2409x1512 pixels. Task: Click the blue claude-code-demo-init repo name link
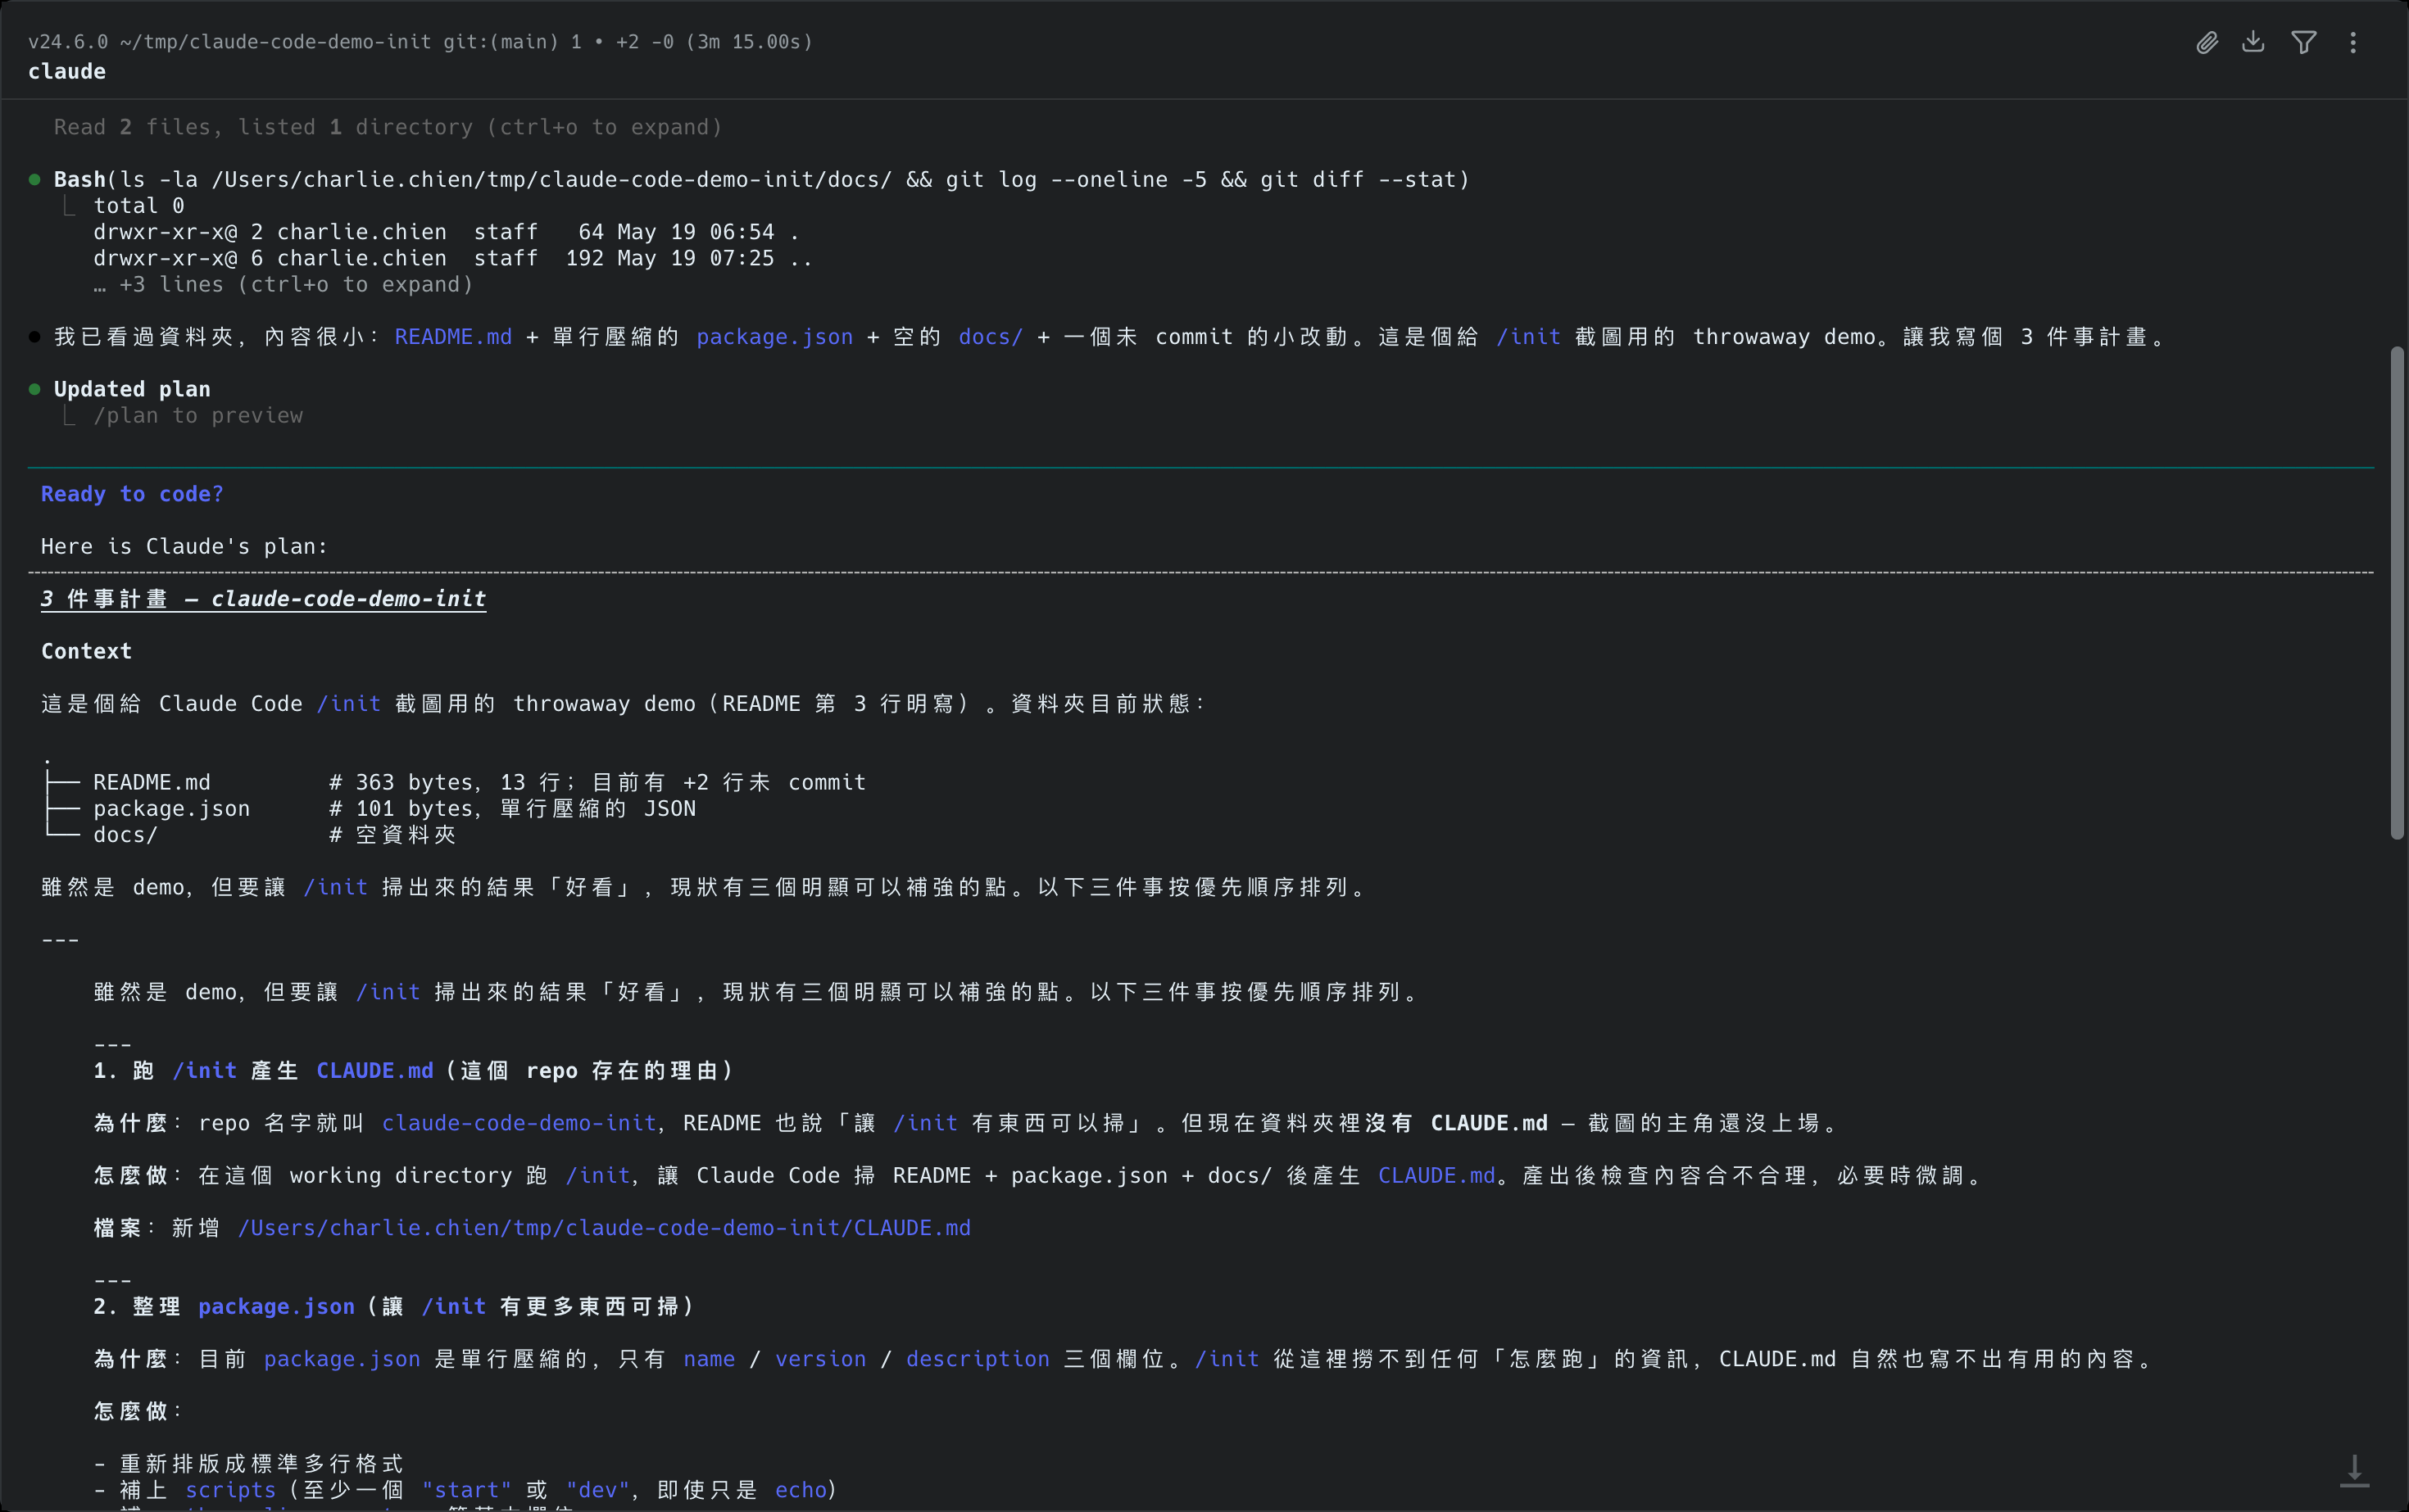518,1123
